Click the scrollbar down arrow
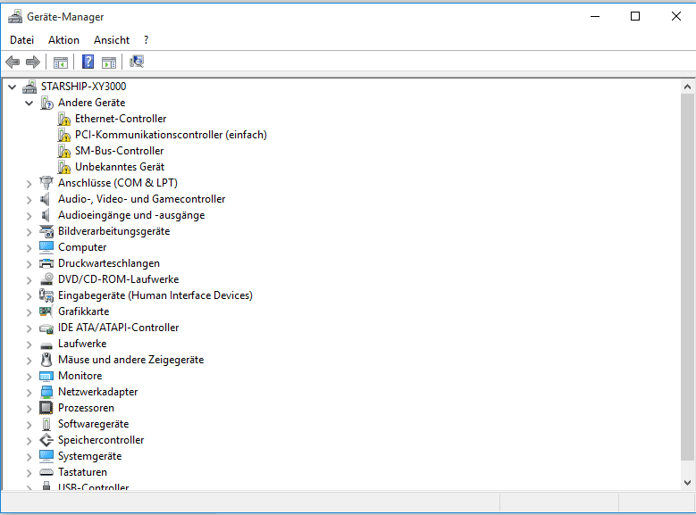Screen dimensions: 696x515 point(687,483)
